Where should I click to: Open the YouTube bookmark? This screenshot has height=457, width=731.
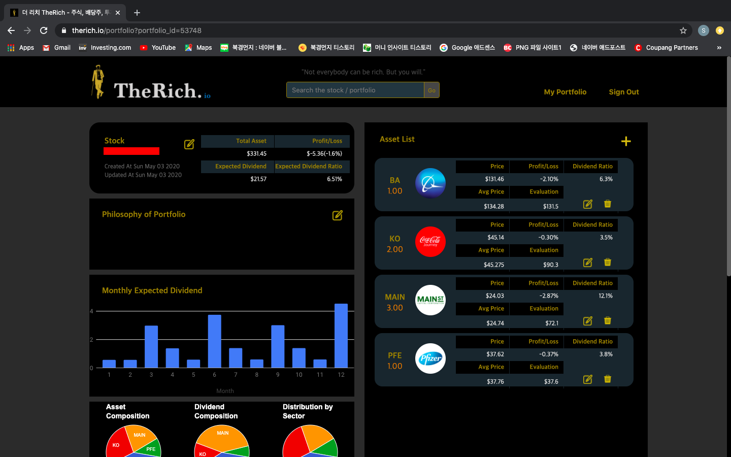(x=158, y=48)
